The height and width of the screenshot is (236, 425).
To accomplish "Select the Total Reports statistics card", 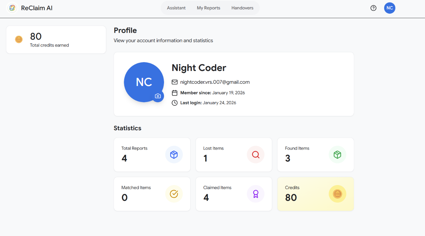I will click(152, 155).
